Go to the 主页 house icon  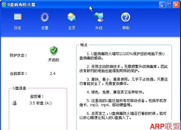(x=72, y=17)
